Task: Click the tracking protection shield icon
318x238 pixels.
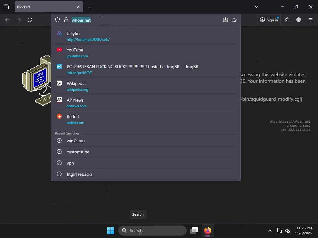Action: click(x=57, y=20)
